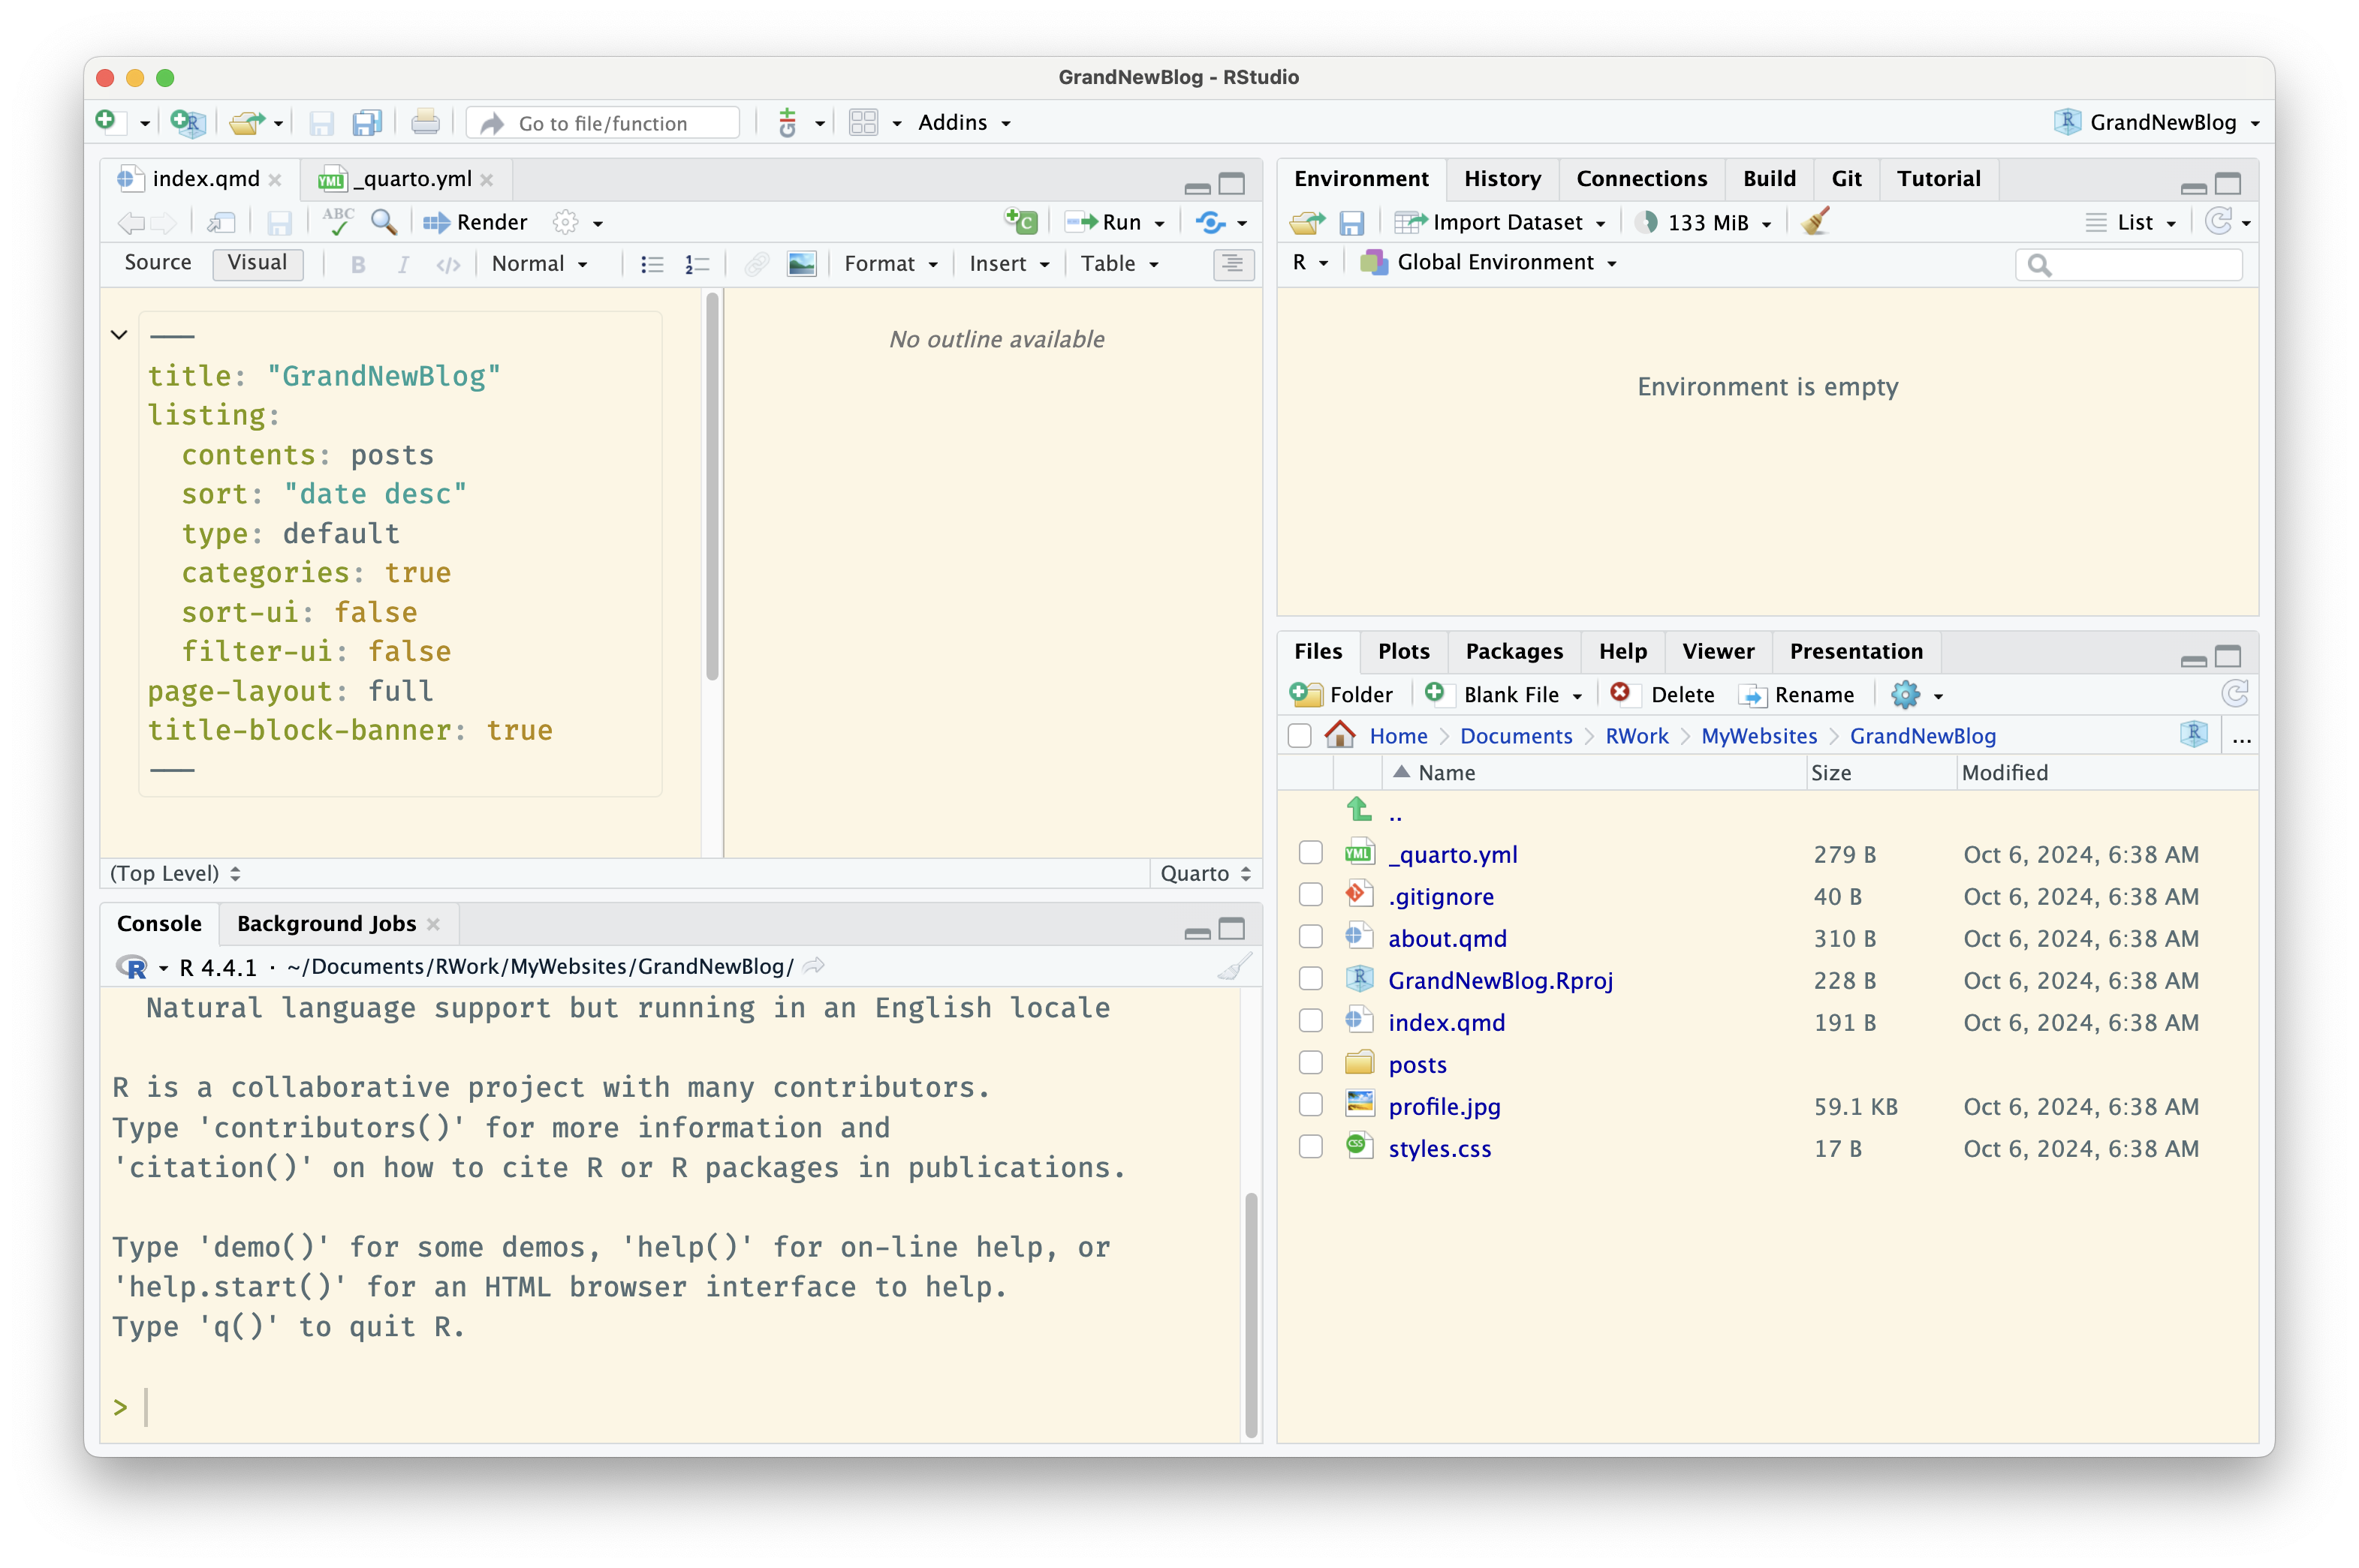Select the posts folder checkbox
Viewport: 2359px width, 1568px height.
coord(1311,1063)
